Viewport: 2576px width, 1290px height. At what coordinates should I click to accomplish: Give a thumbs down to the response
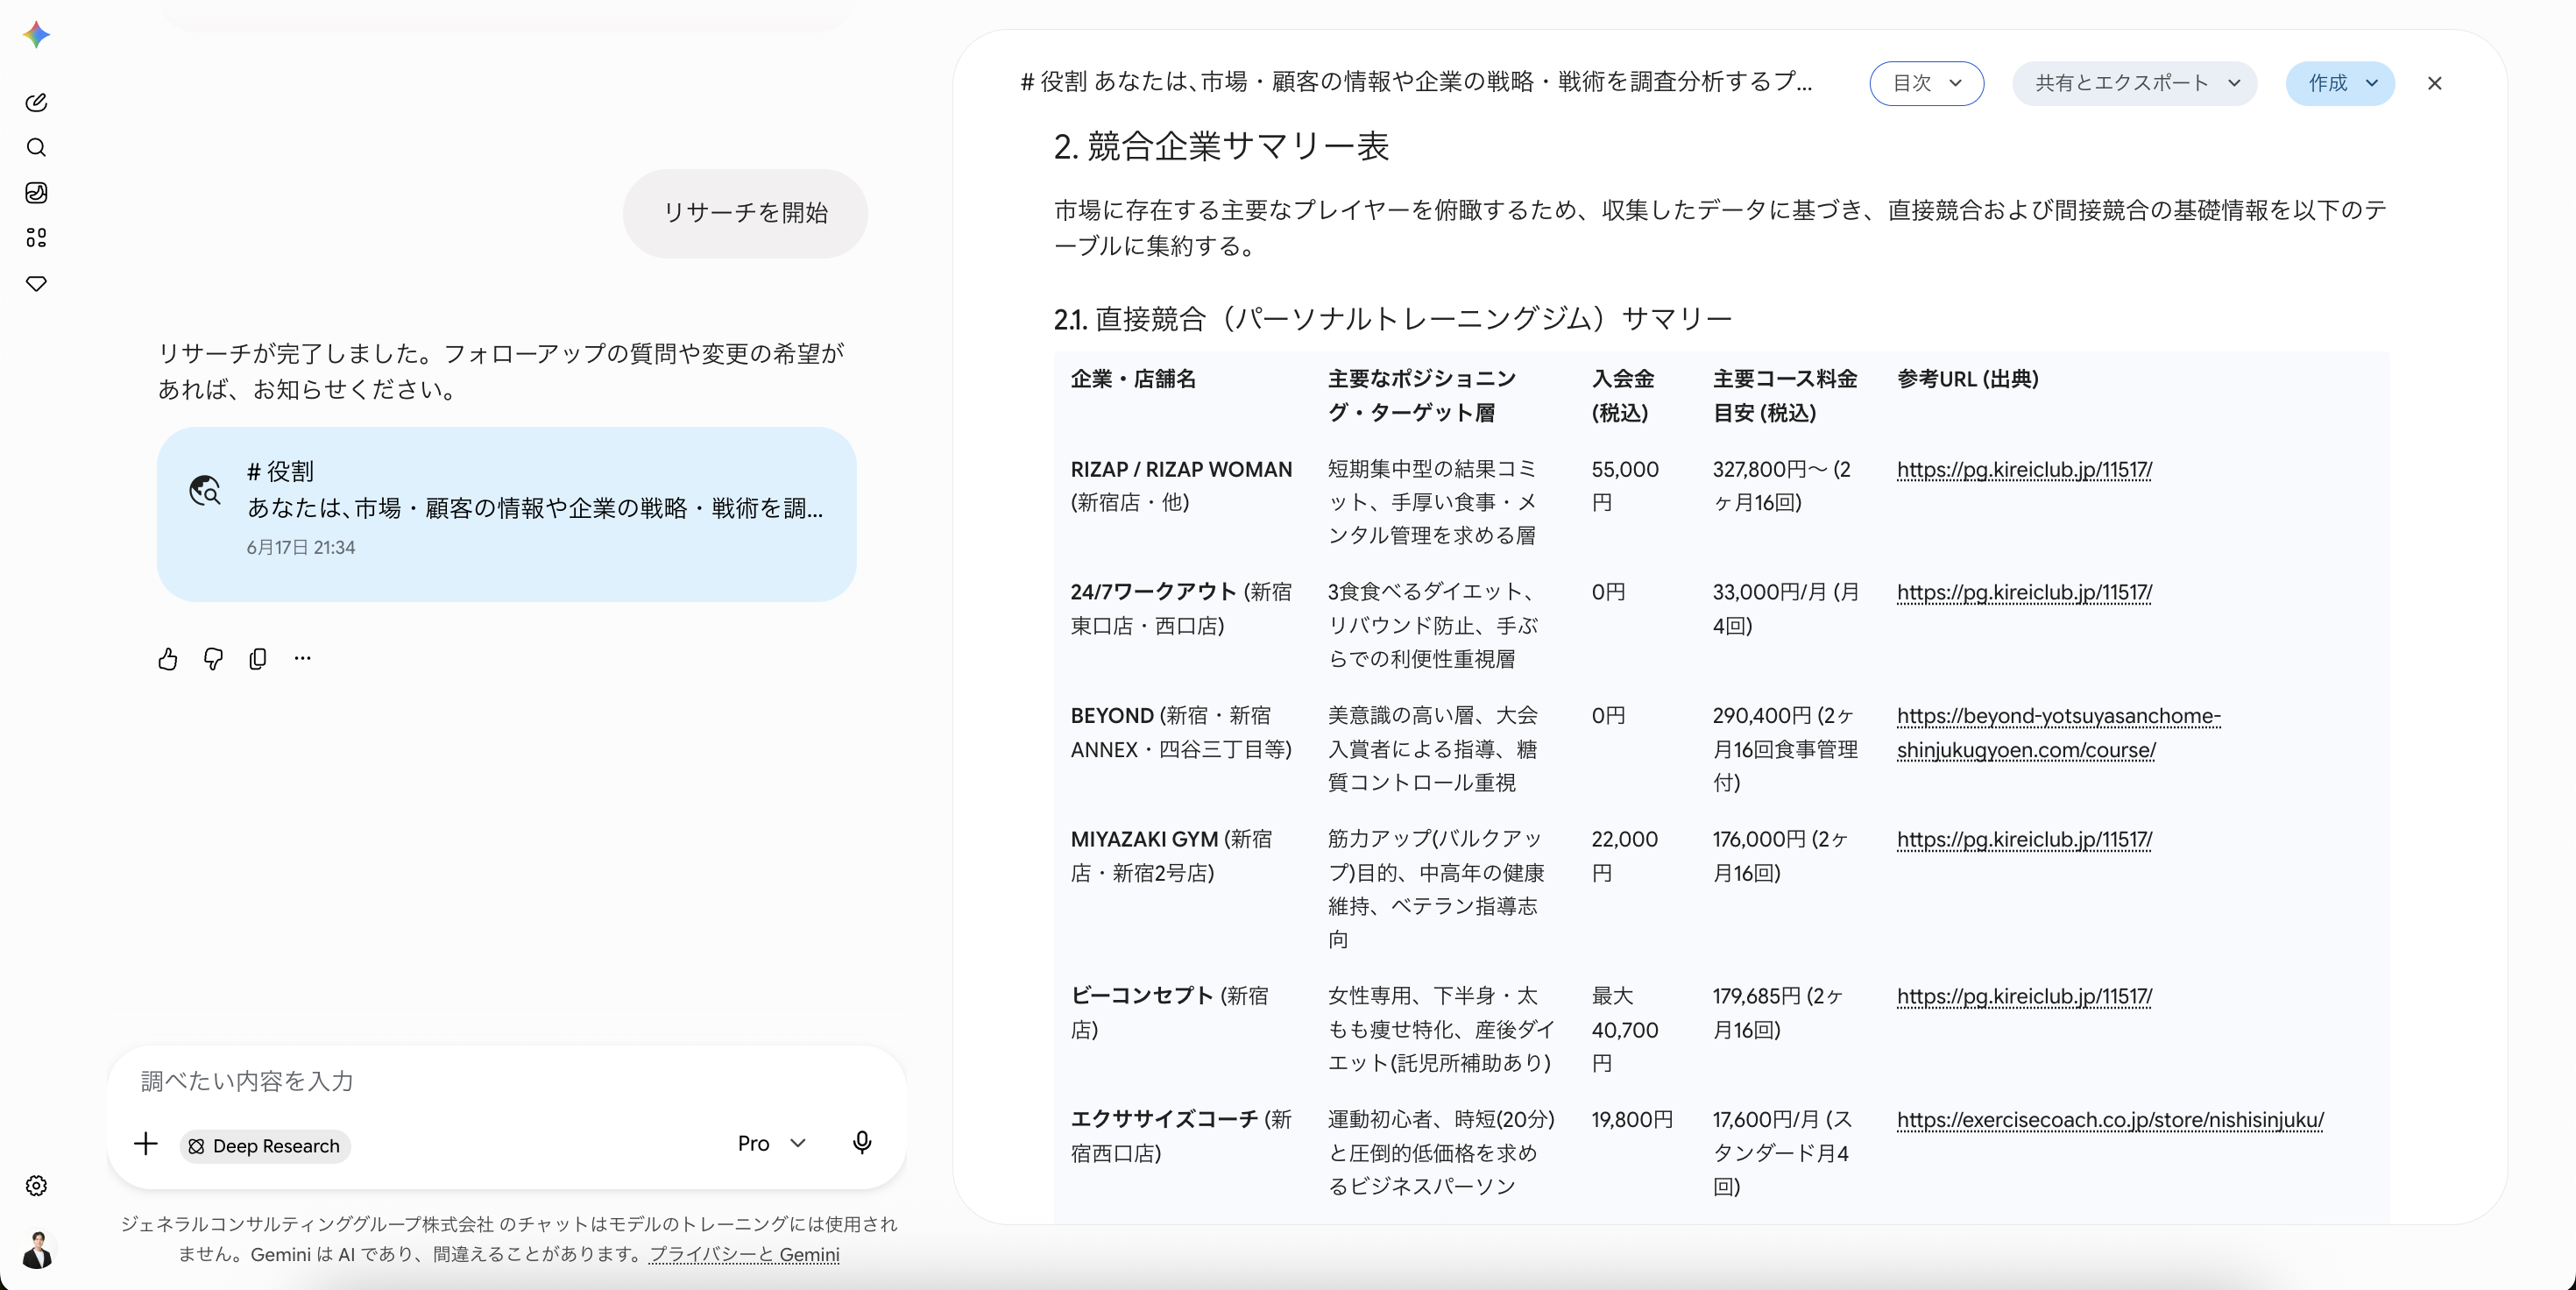(x=213, y=659)
